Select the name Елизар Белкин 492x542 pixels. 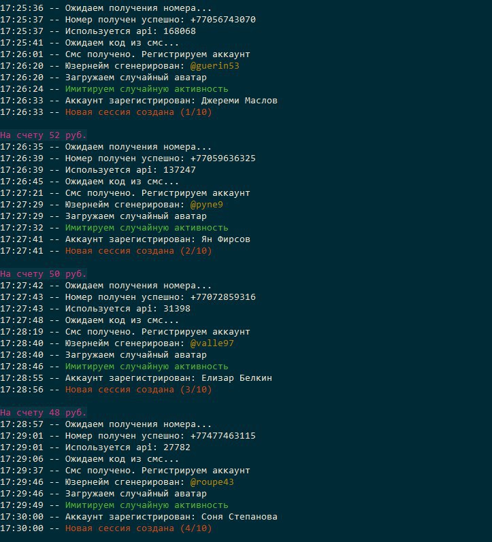[x=237, y=378]
